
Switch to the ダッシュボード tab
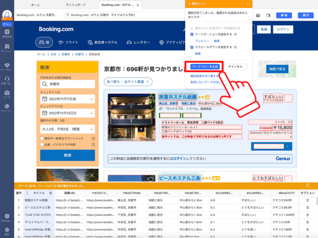point(76,5)
